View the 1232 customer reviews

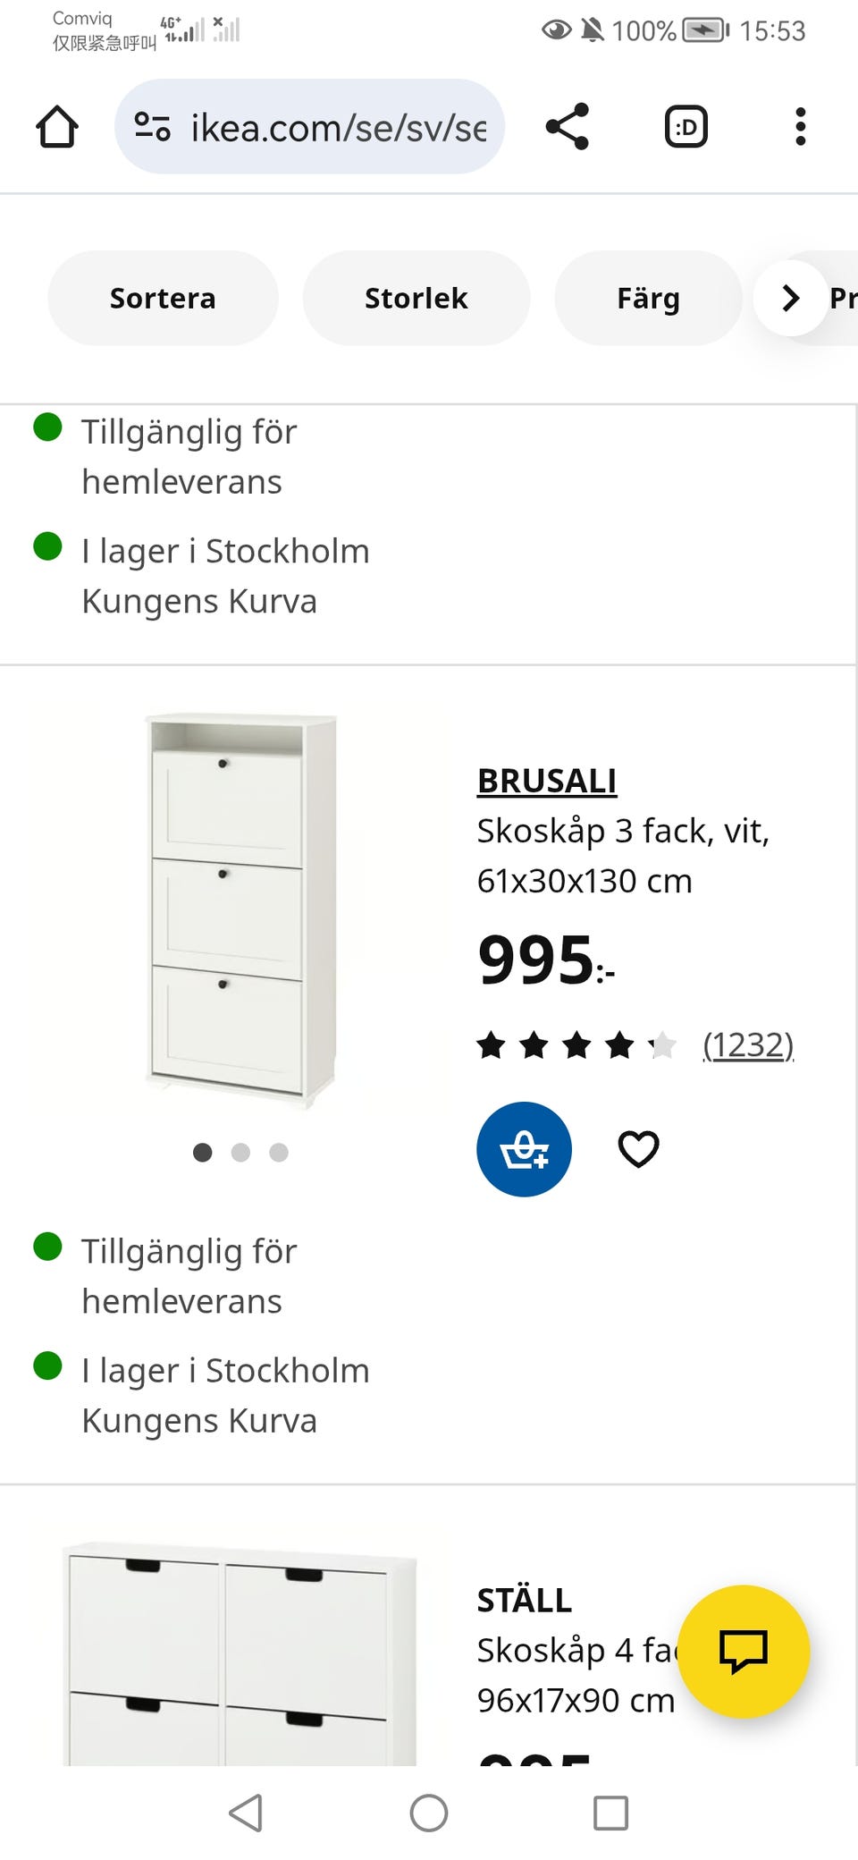[749, 1044]
